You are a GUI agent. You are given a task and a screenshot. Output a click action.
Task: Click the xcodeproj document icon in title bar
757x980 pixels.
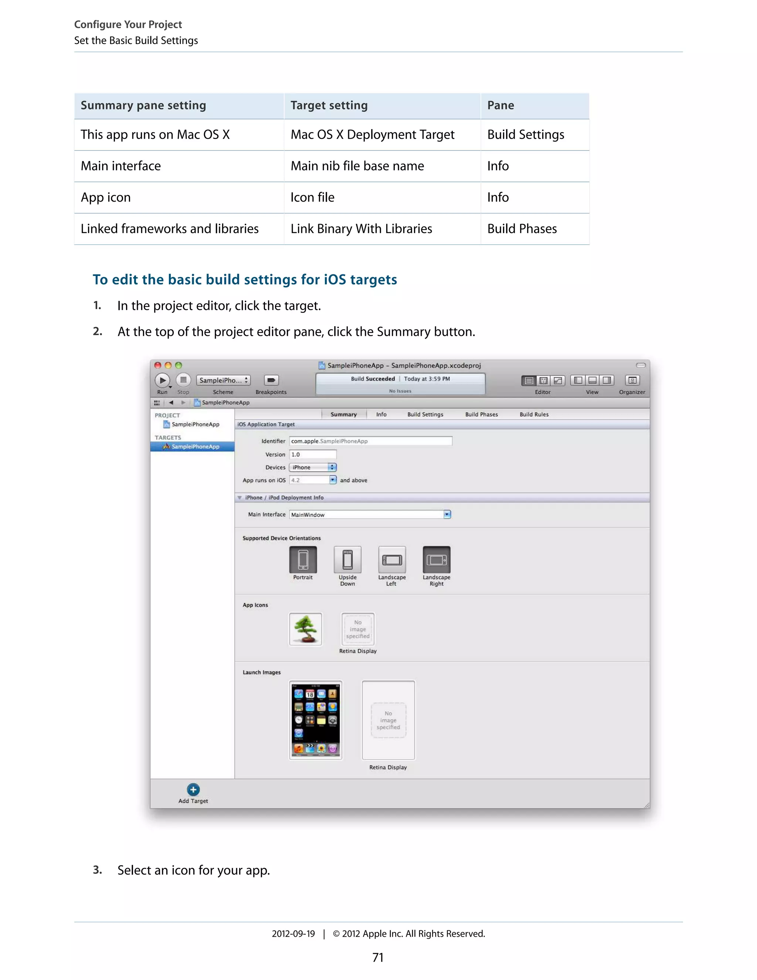pos(322,365)
